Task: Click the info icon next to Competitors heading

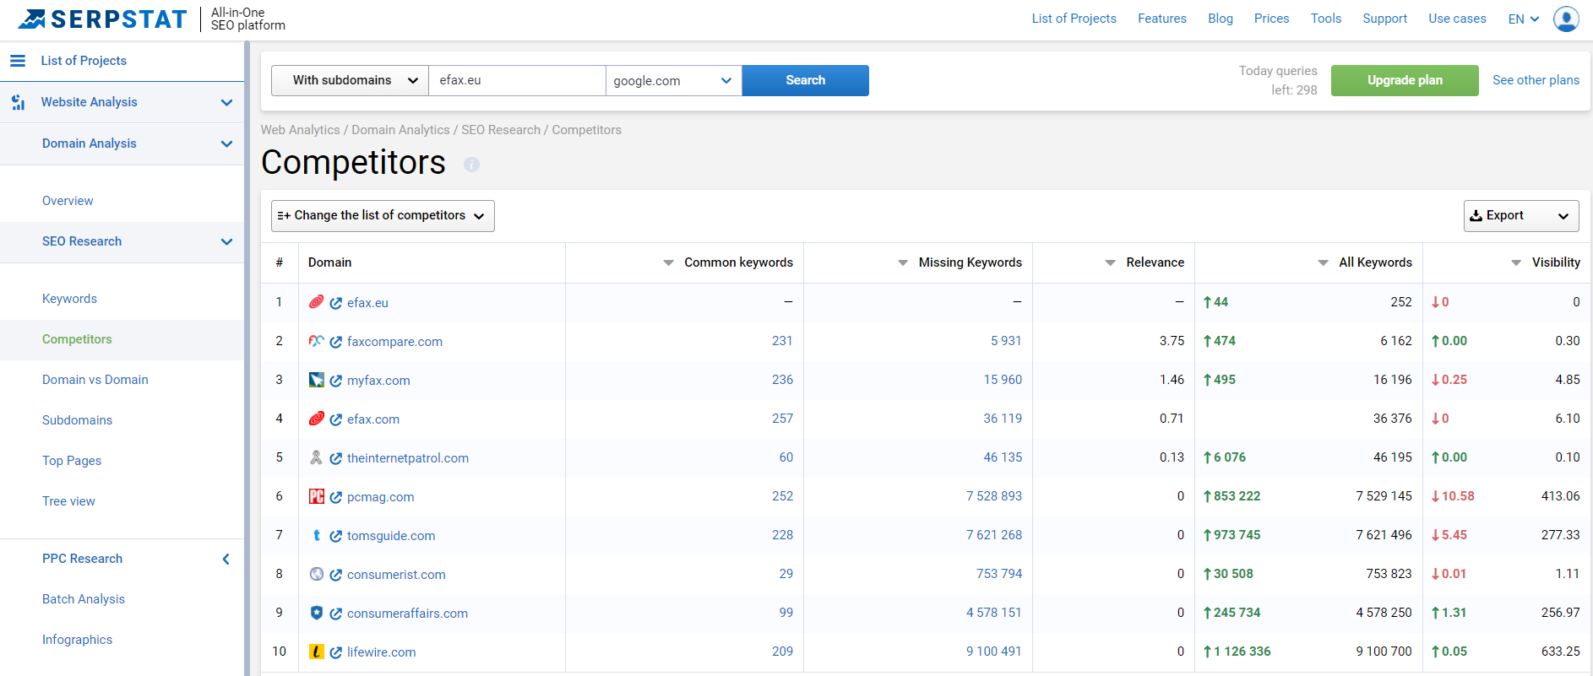Action: coord(471,165)
